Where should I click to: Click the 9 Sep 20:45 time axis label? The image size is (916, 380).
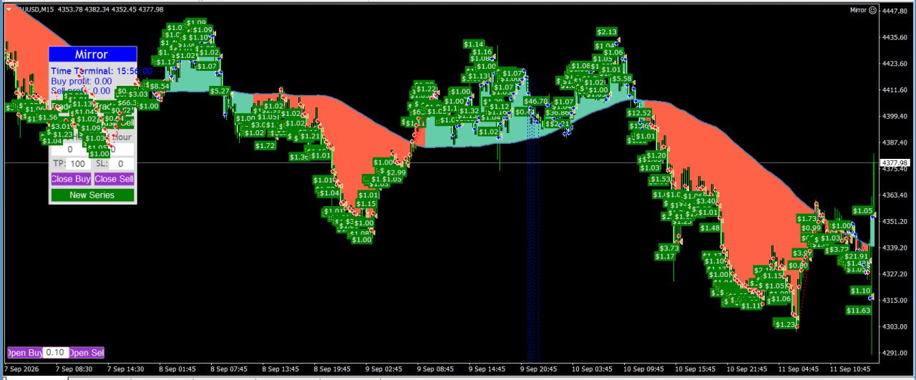pyautogui.click(x=538, y=369)
